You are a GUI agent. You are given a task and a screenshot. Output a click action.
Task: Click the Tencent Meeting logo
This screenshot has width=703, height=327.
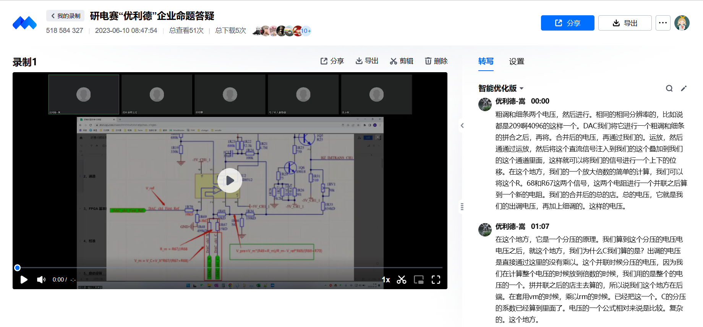tap(24, 23)
